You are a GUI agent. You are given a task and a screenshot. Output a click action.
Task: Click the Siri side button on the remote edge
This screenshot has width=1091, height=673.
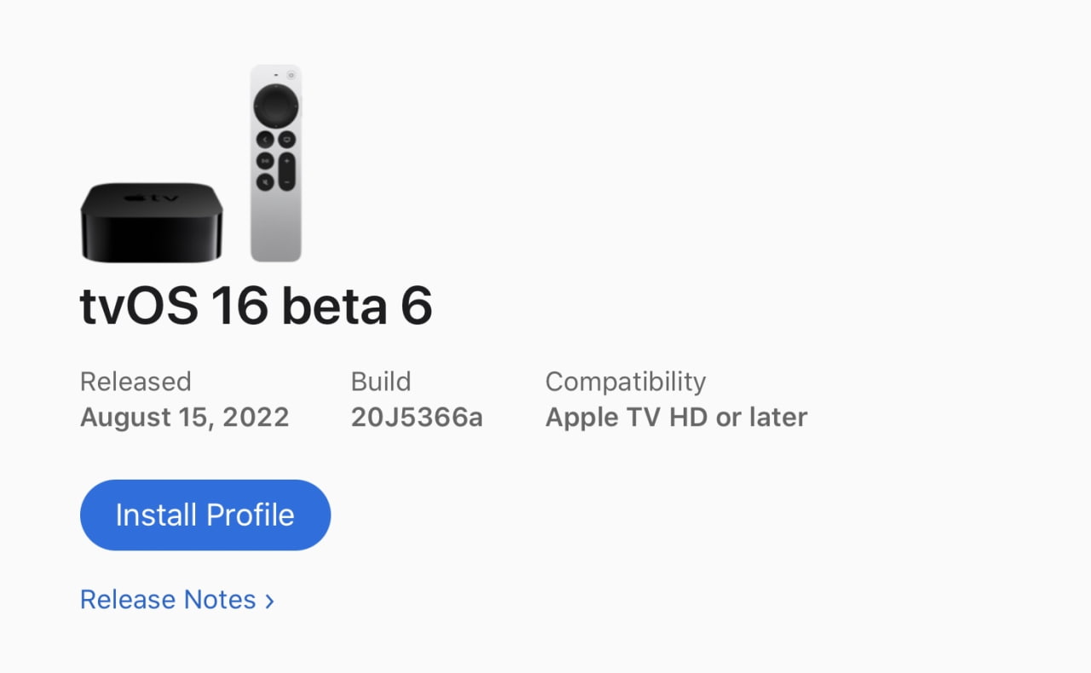(x=303, y=106)
